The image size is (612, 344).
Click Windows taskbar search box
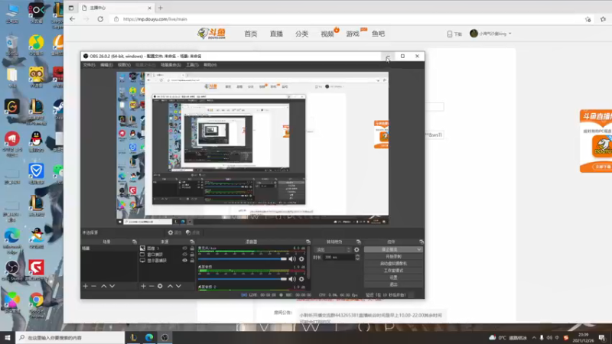[x=70, y=338]
